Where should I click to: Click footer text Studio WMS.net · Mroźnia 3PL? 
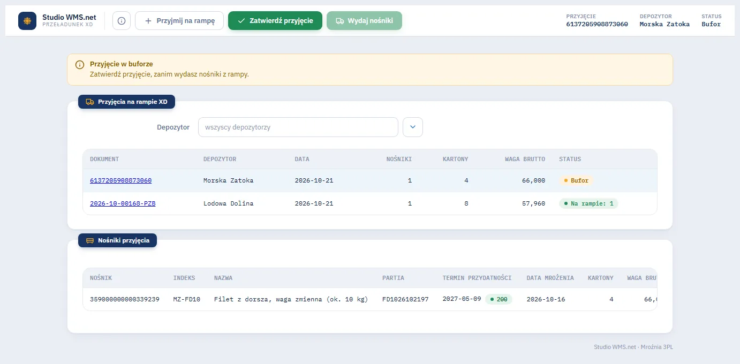[x=633, y=347]
